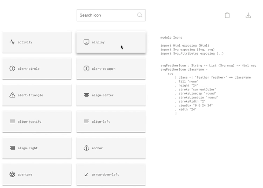This screenshot has width=263, height=188.
Task: Choose the align-right card
Action: [x=37, y=148]
